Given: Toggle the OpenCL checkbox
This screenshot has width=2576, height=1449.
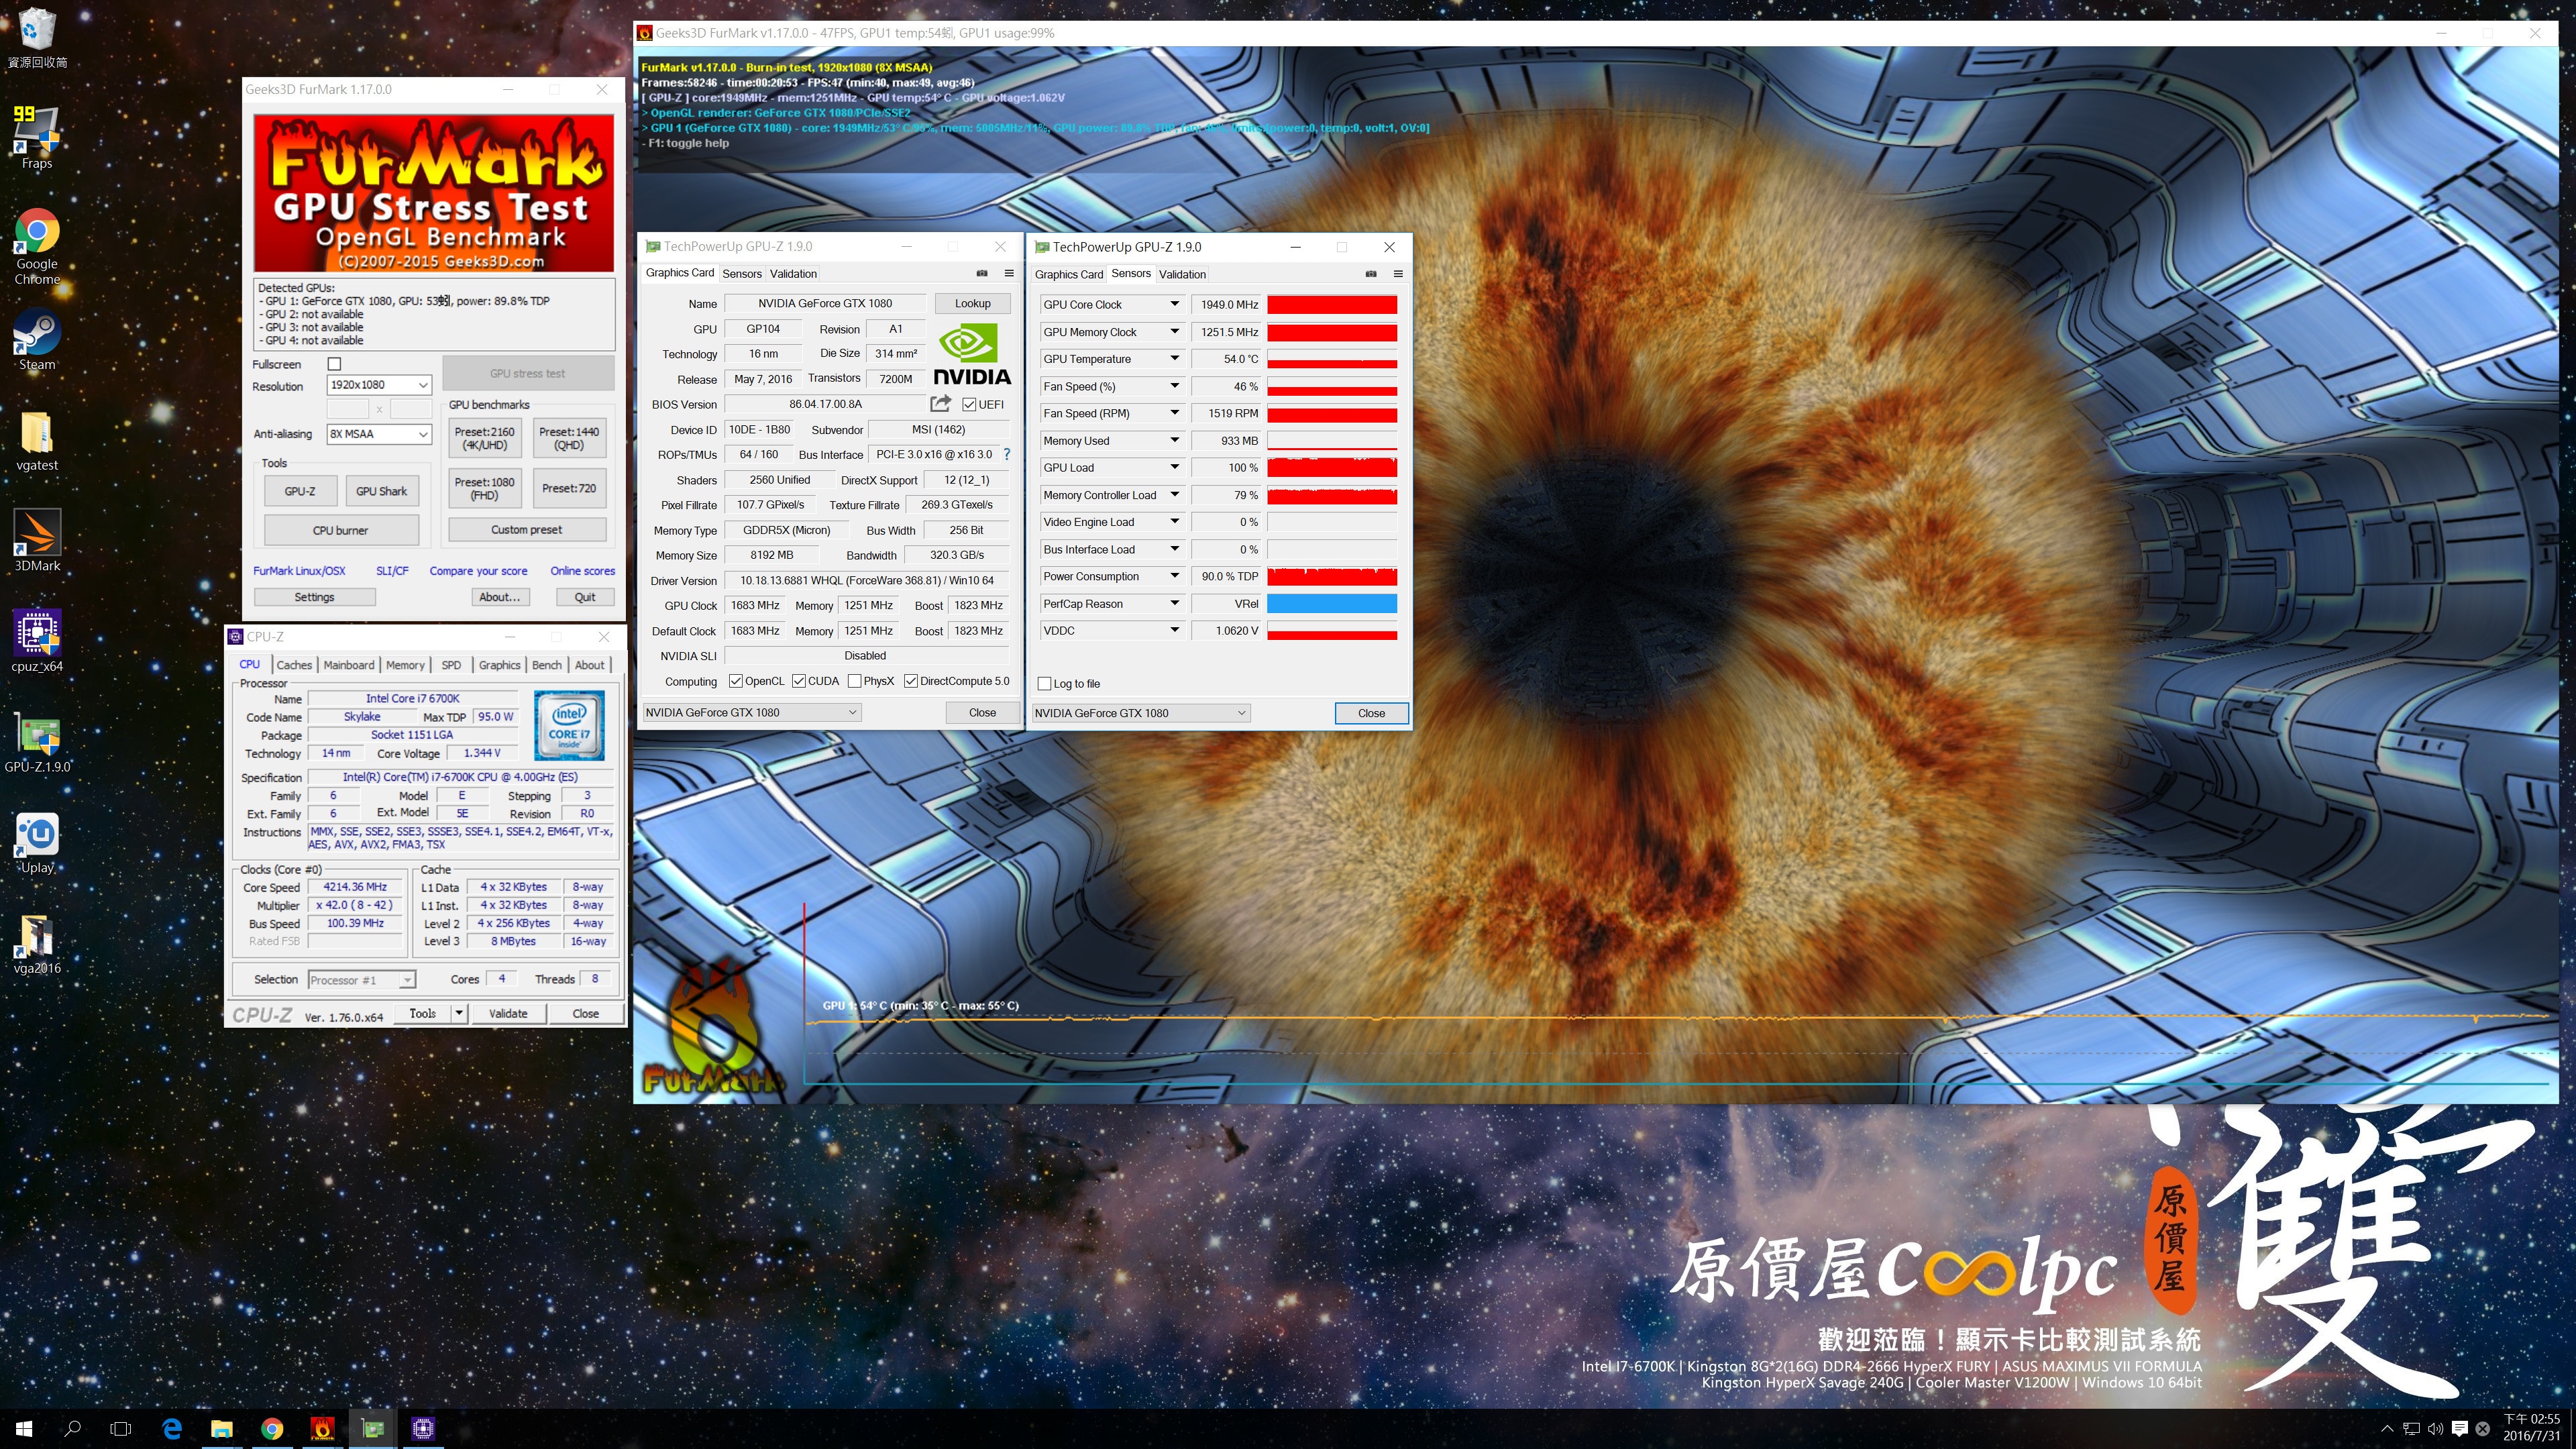Looking at the screenshot, I should pos(736,681).
